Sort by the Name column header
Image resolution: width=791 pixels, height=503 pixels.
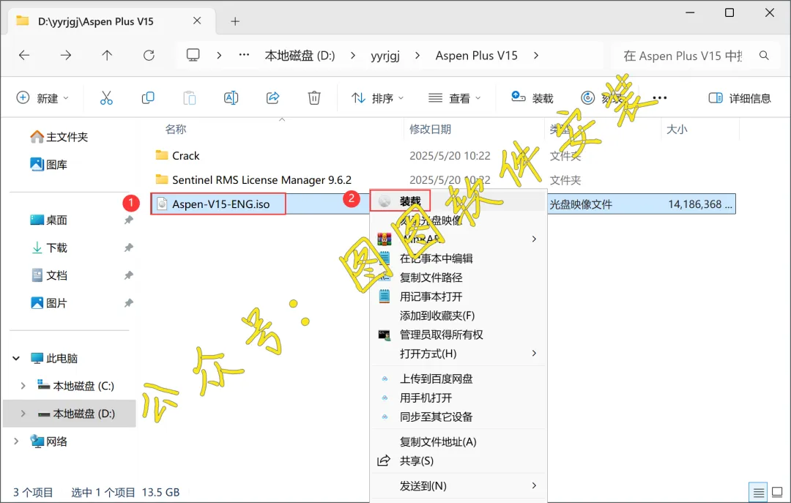coord(176,129)
